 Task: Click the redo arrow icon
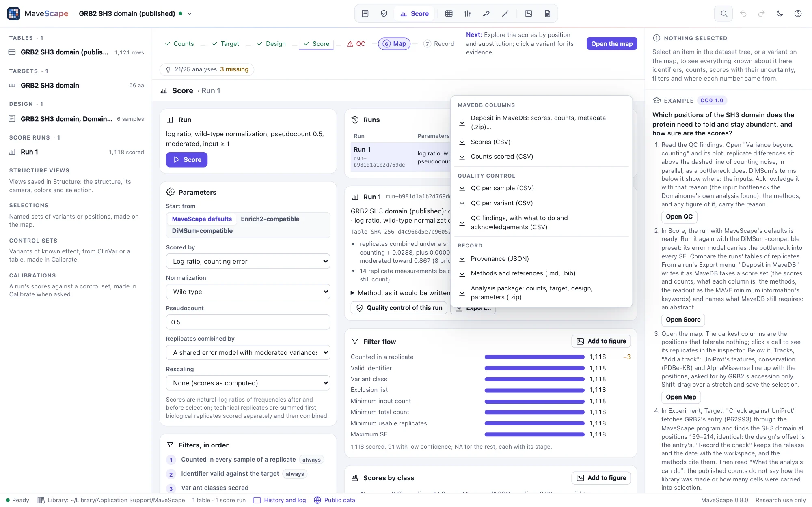tap(761, 13)
